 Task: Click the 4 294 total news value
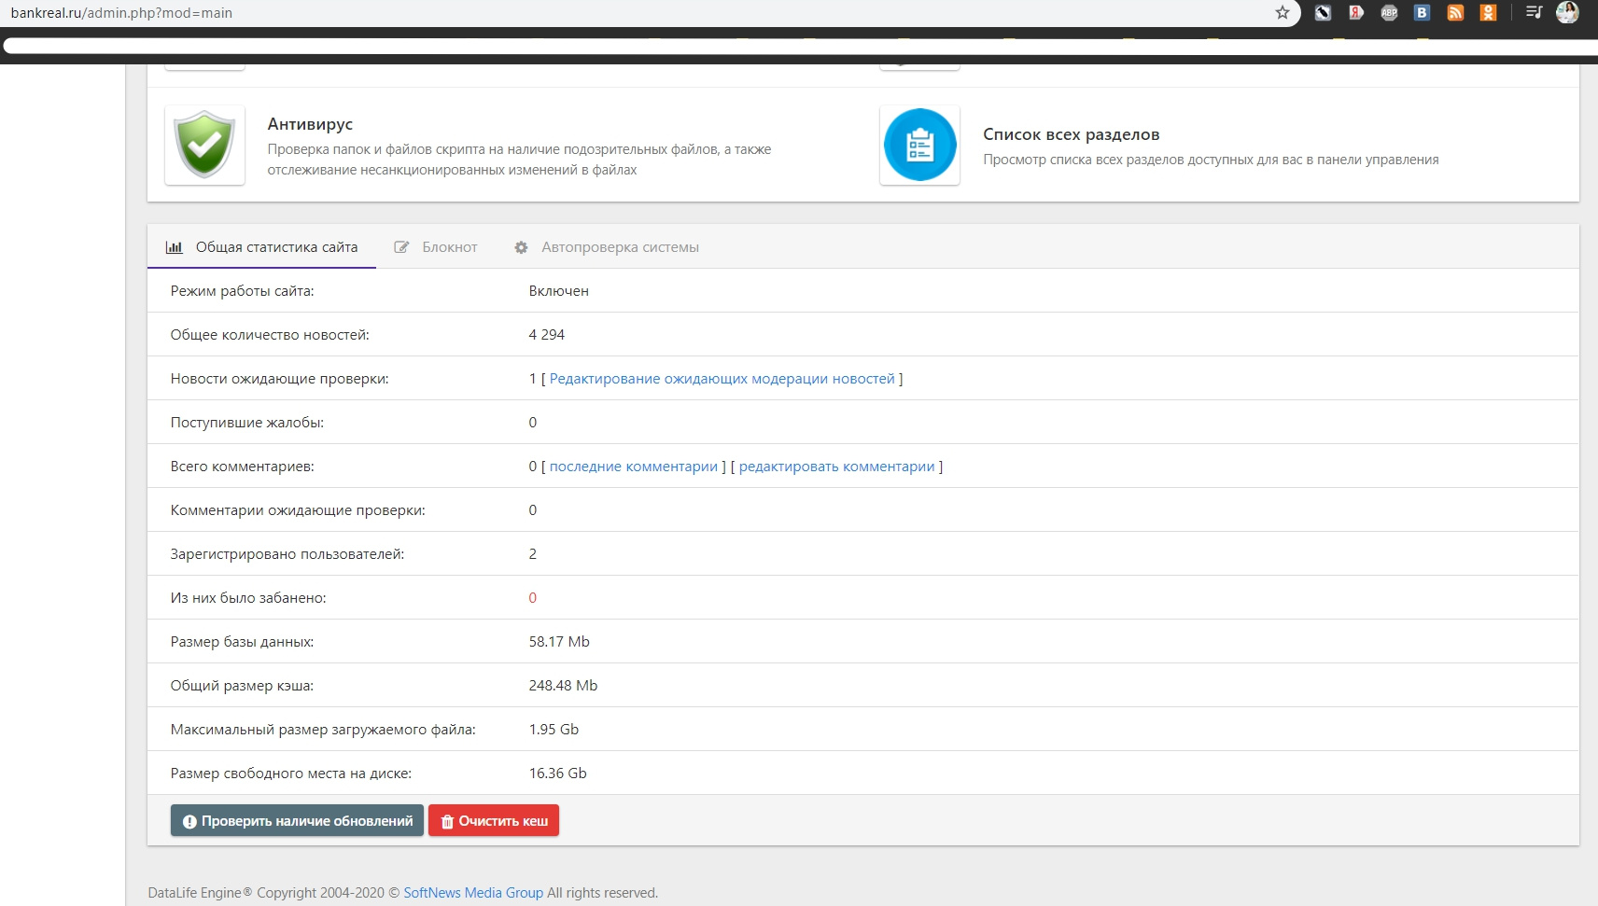pos(546,335)
